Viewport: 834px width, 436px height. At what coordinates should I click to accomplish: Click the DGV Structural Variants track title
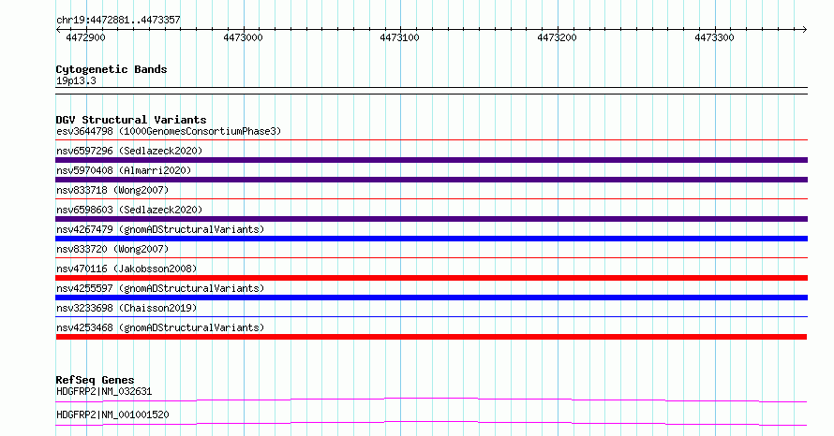131,120
